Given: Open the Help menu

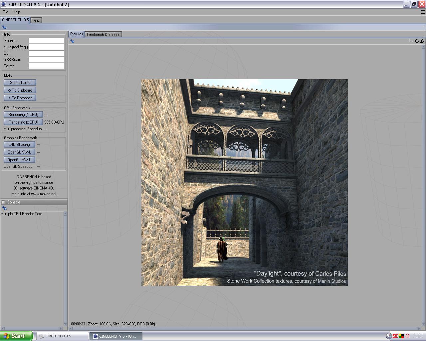Looking at the screenshot, I should click(x=16, y=12).
